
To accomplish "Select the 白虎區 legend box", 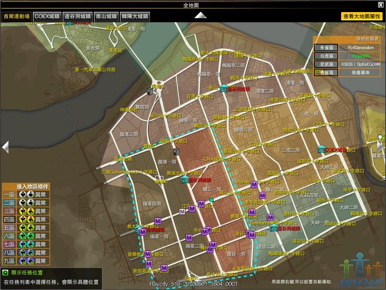I will pos(326,56).
